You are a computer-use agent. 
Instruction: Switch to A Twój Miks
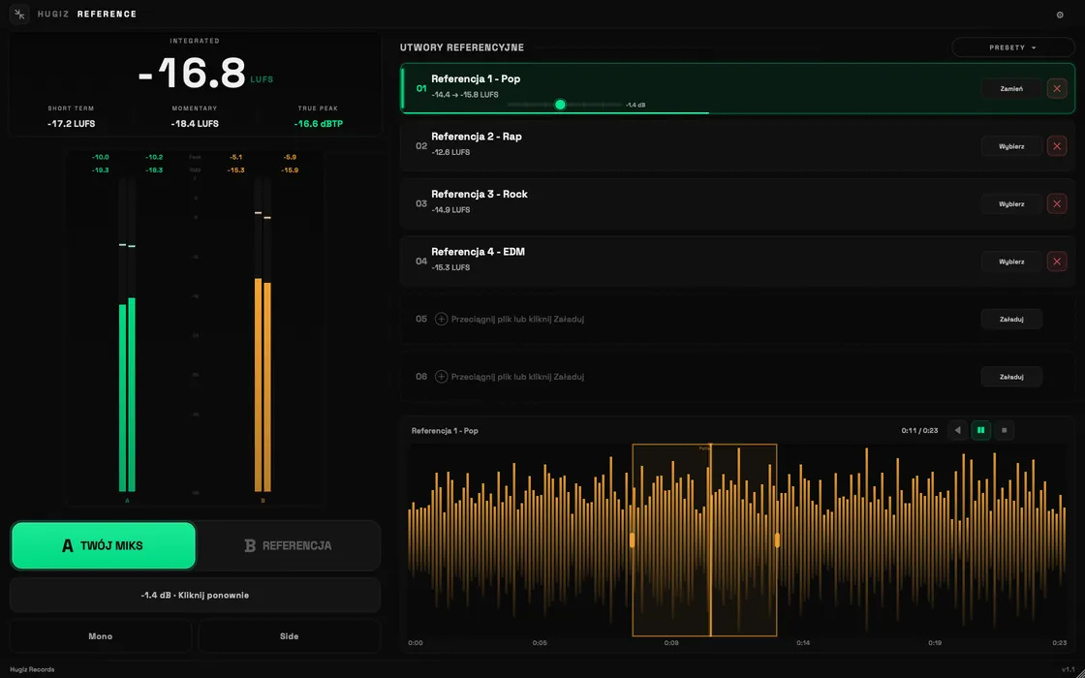click(x=104, y=546)
